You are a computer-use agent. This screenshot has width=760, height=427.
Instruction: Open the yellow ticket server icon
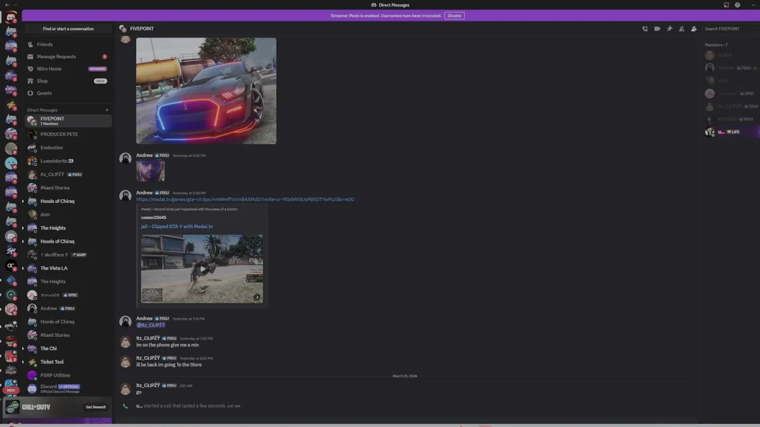pos(11,105)
